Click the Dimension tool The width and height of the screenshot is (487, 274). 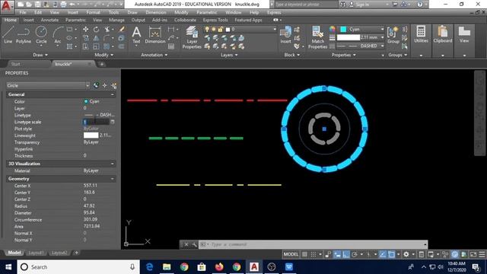tap(155, 35)
